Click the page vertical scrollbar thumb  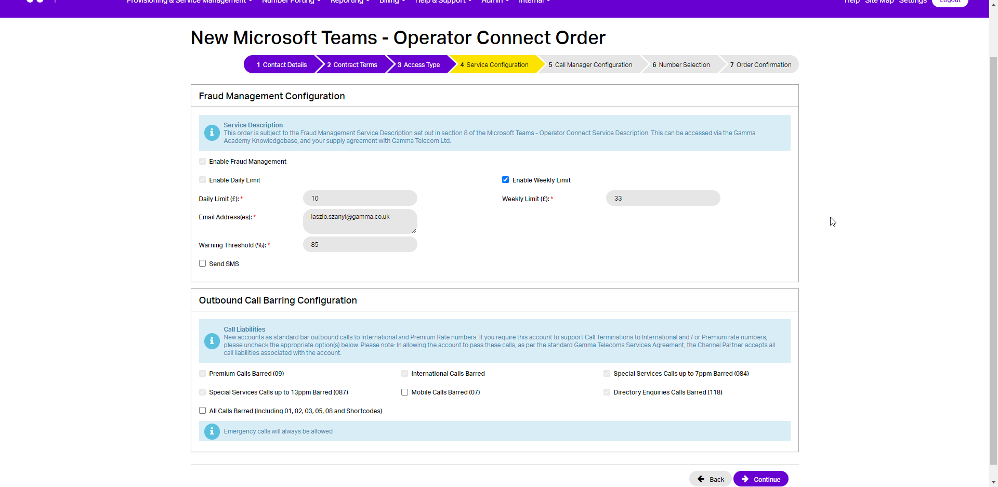click(993, 260)
